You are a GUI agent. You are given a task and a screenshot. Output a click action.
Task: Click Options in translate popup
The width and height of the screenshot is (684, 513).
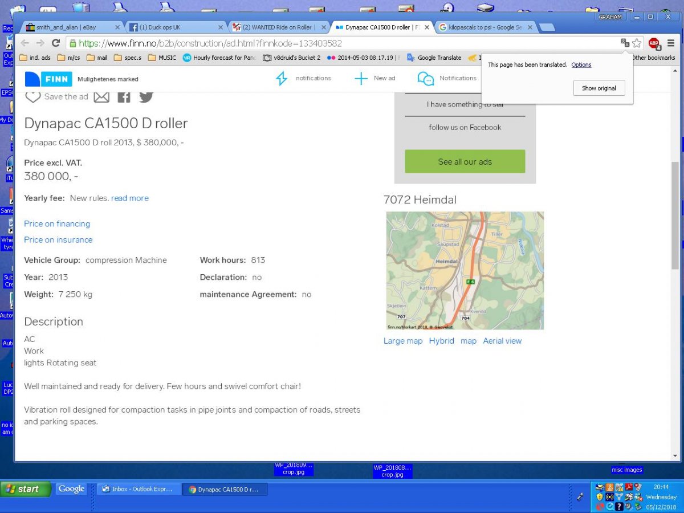[581, 65]
